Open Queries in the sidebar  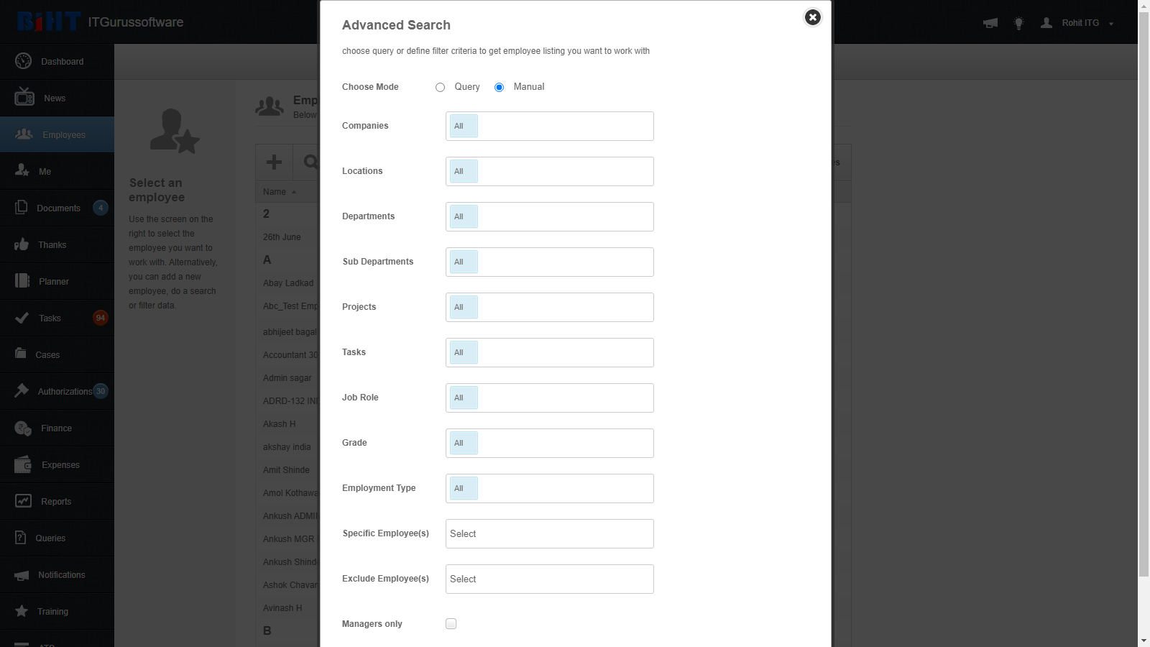[x=57, y=538]
